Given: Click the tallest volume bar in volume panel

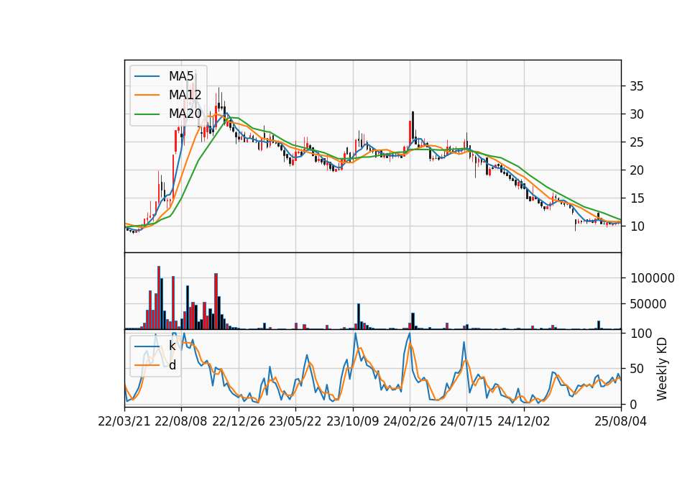Looking at the screenshot, I should tap(159, 298).
